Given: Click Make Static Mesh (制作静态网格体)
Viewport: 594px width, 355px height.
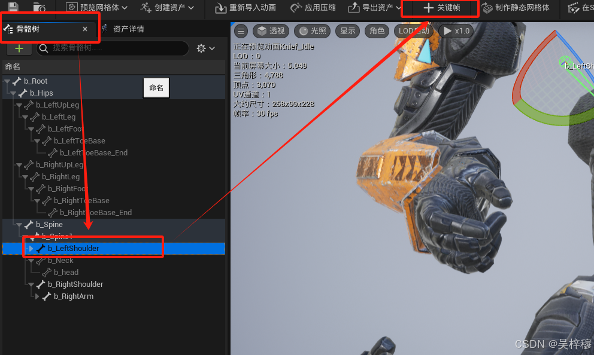Looking at the screenshot, I should (x=516, y=8).
